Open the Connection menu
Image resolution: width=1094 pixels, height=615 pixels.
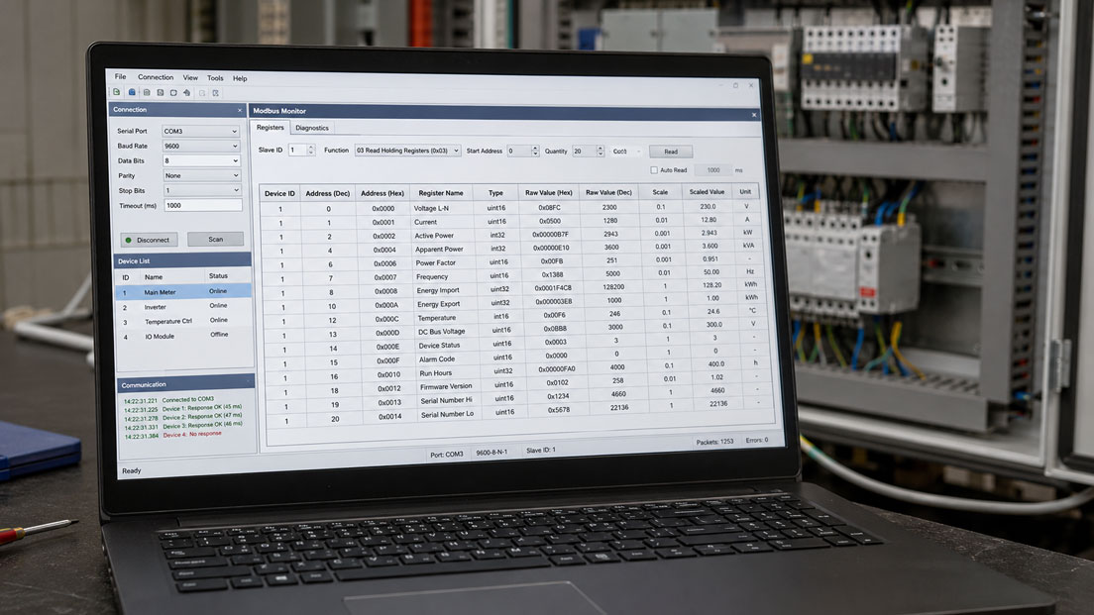click(156, 77)
